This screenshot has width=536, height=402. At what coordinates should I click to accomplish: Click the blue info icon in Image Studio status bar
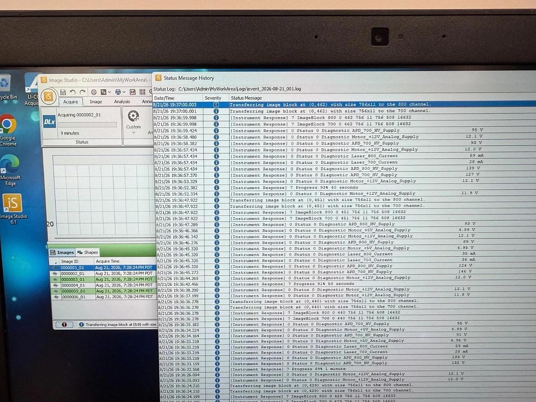point(81,325)
